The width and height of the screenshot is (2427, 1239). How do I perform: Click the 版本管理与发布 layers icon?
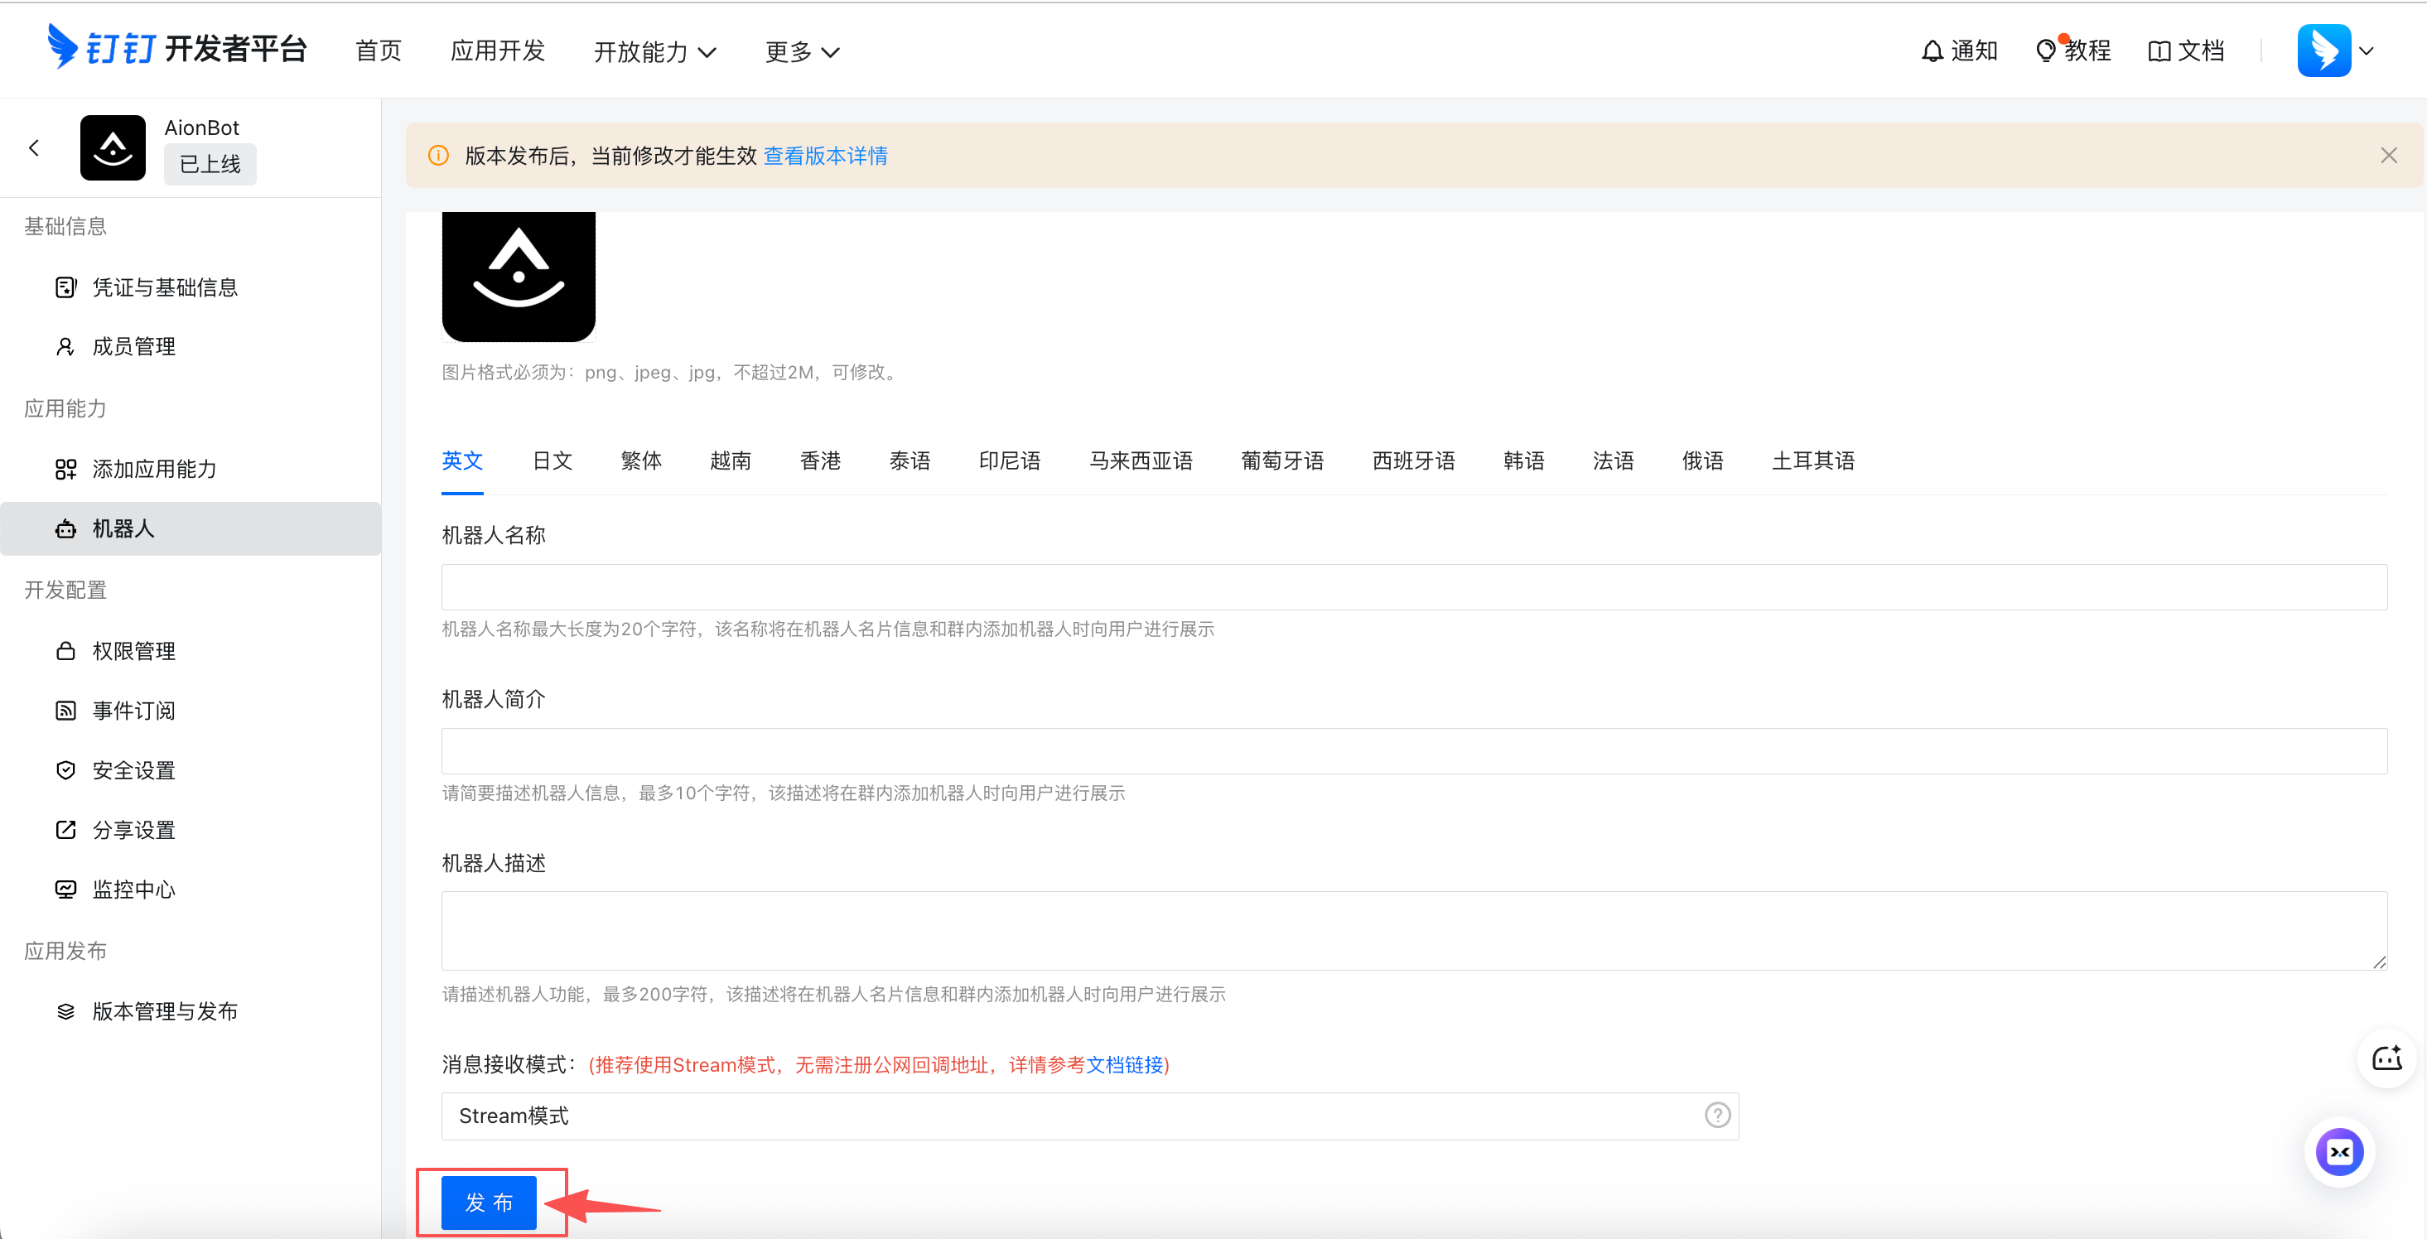point(65,1011)
